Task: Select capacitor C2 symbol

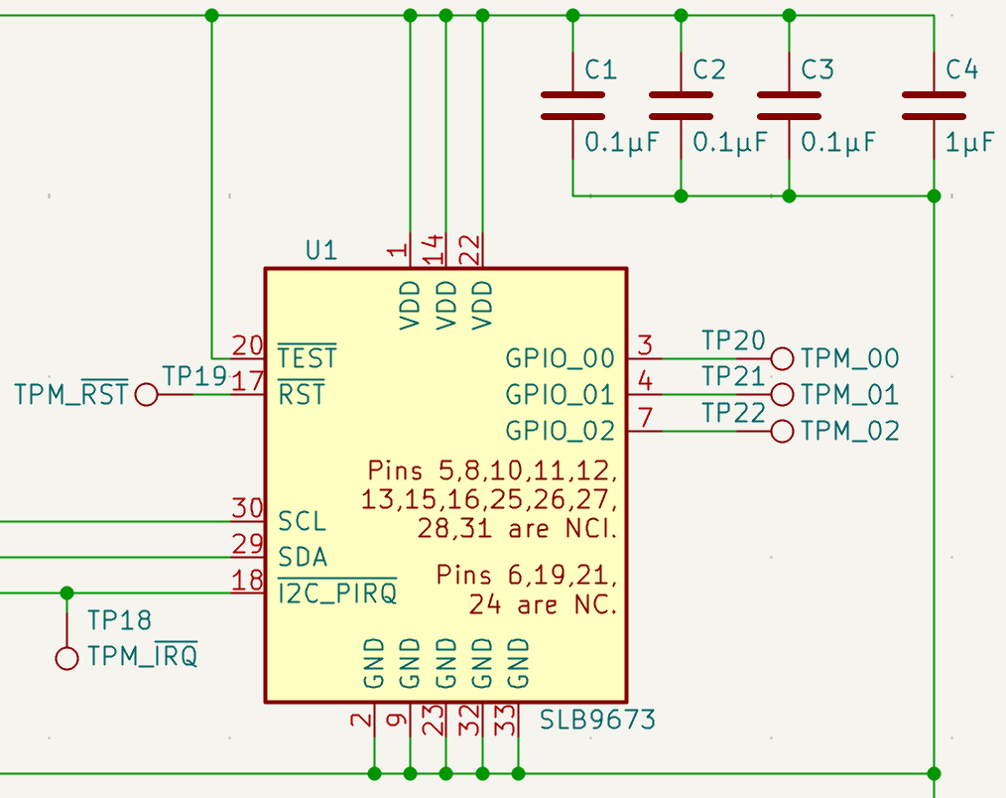Action: (681, 106)
